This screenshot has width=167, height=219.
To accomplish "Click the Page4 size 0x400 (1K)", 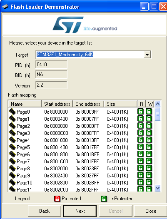I will (117, 140).
